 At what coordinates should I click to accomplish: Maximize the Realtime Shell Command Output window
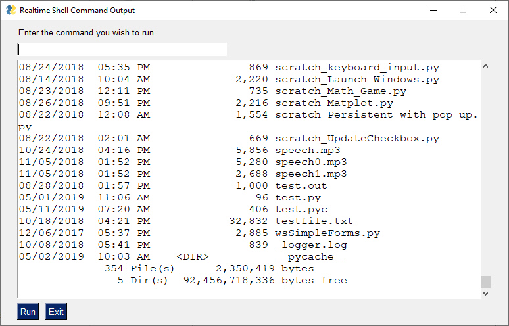[x=463, y=10]
